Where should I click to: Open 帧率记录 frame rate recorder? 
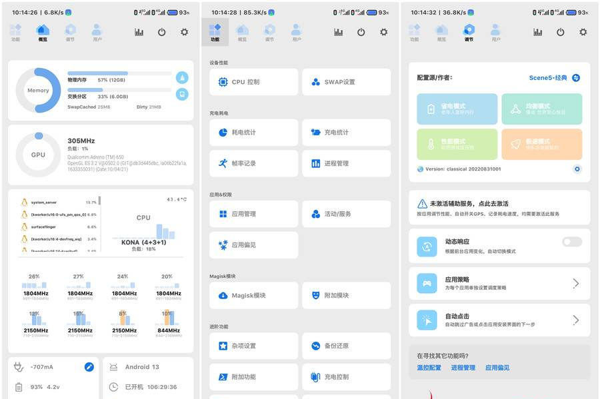(254, 163)
